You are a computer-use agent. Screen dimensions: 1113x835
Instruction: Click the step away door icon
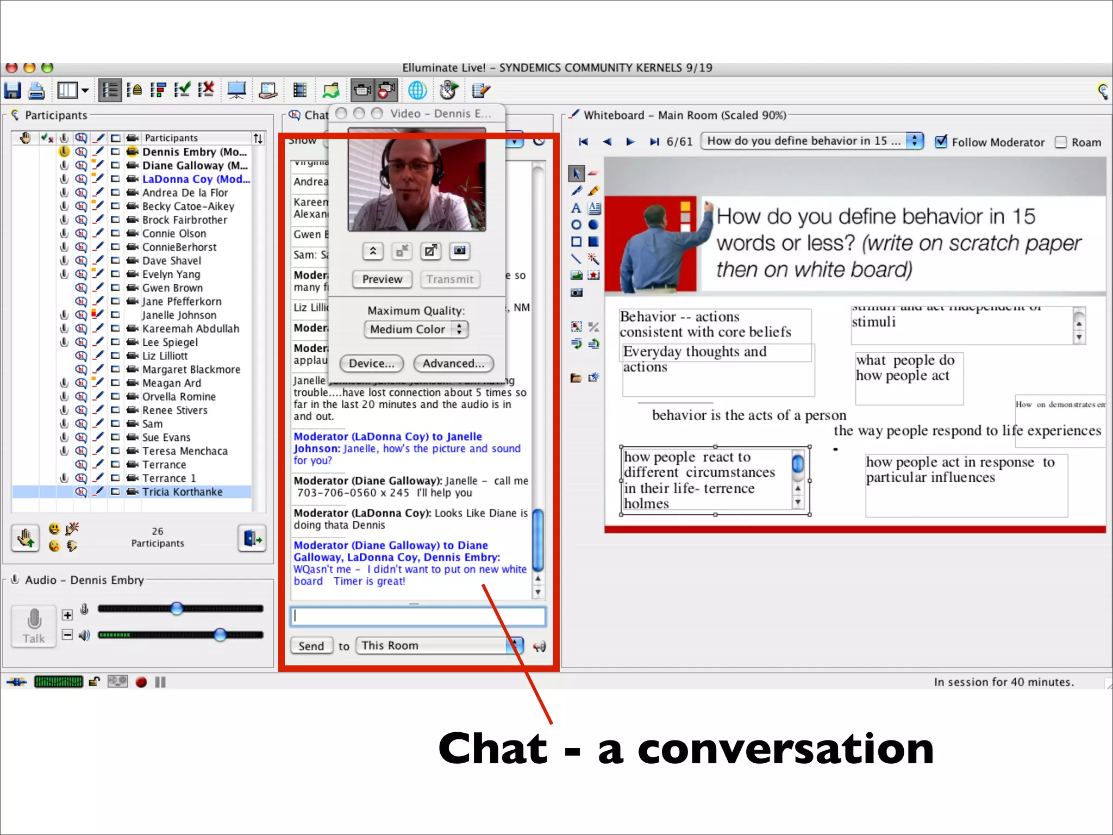pyautogui.click(x=252, y=538)
